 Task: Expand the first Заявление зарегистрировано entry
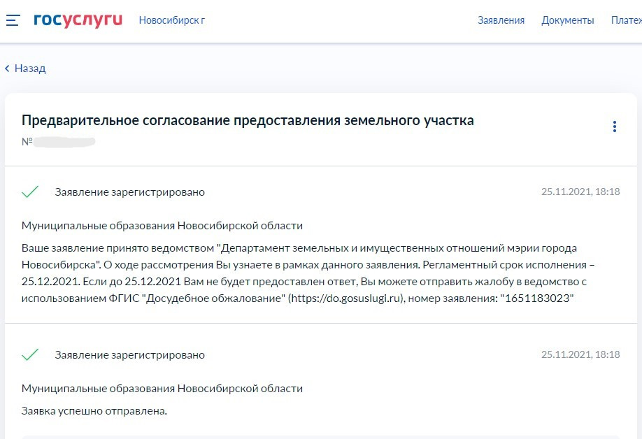[129, 192]
